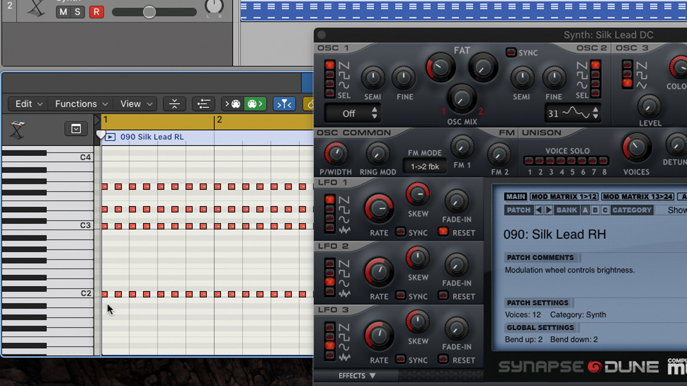Switch to the MAIN tab
Screen dimensions: 687x386
[x=515, y=197]
